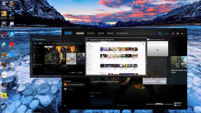The width and height of the screenshot is (201, 113).
Task: Open the text document desktop file icon
Action: coord(12,66)
